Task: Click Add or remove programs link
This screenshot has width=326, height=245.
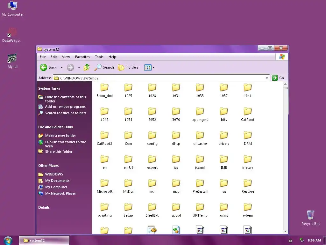Action: click(x=65, y=107)
